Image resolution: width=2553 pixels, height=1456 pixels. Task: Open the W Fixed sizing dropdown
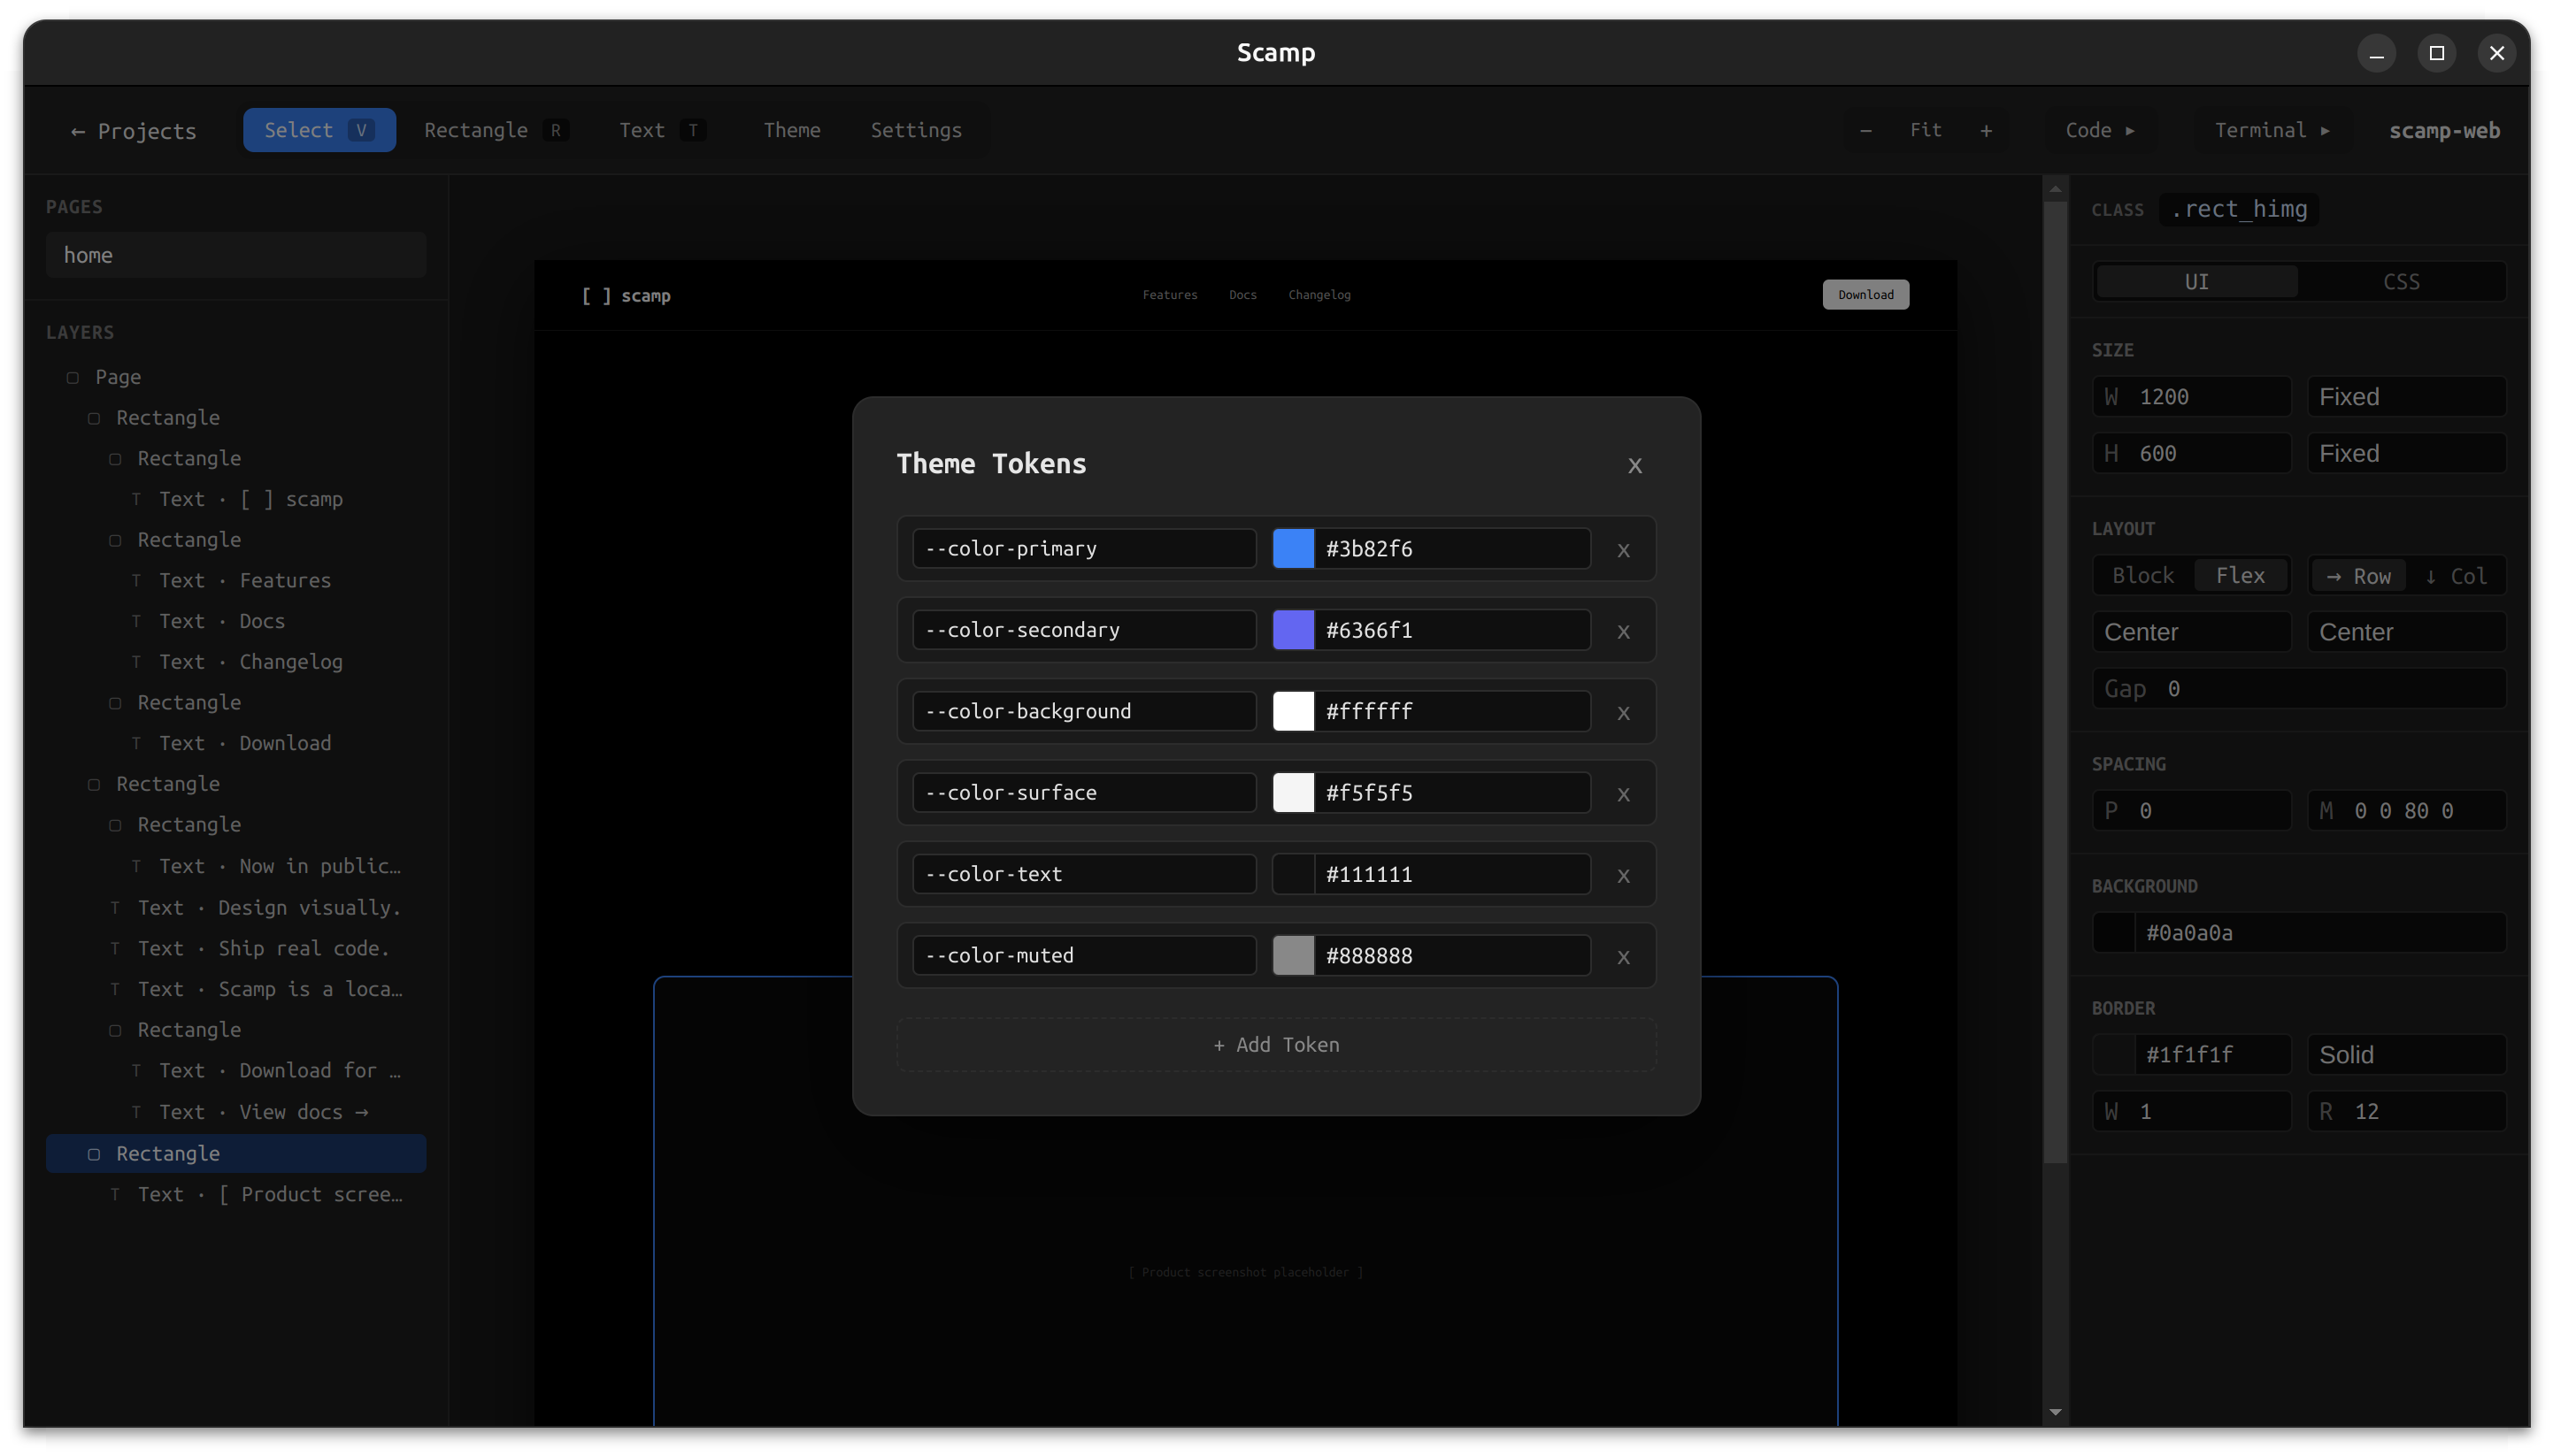tap(2405, 396)
